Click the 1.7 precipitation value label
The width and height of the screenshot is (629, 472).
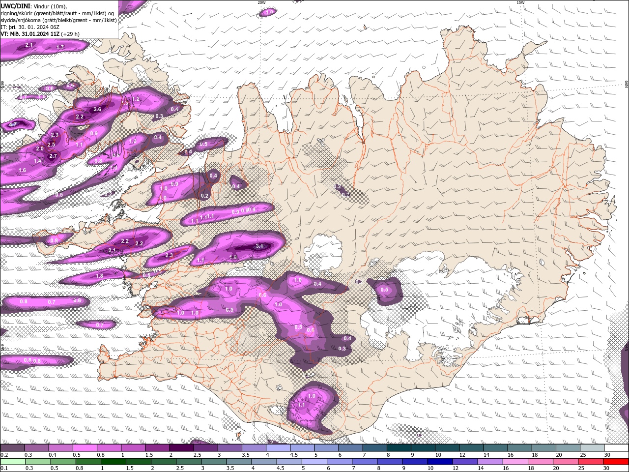pyautogui.click(x=60, y=47)
